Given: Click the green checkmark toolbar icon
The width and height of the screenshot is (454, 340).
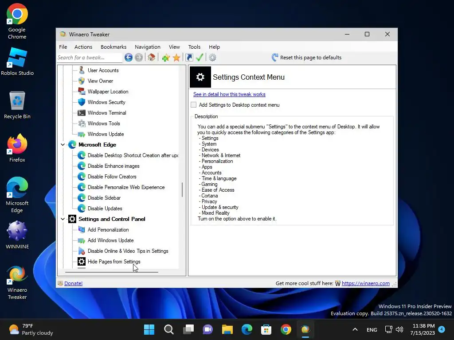Looking at the screenshot, I should 200,58.
